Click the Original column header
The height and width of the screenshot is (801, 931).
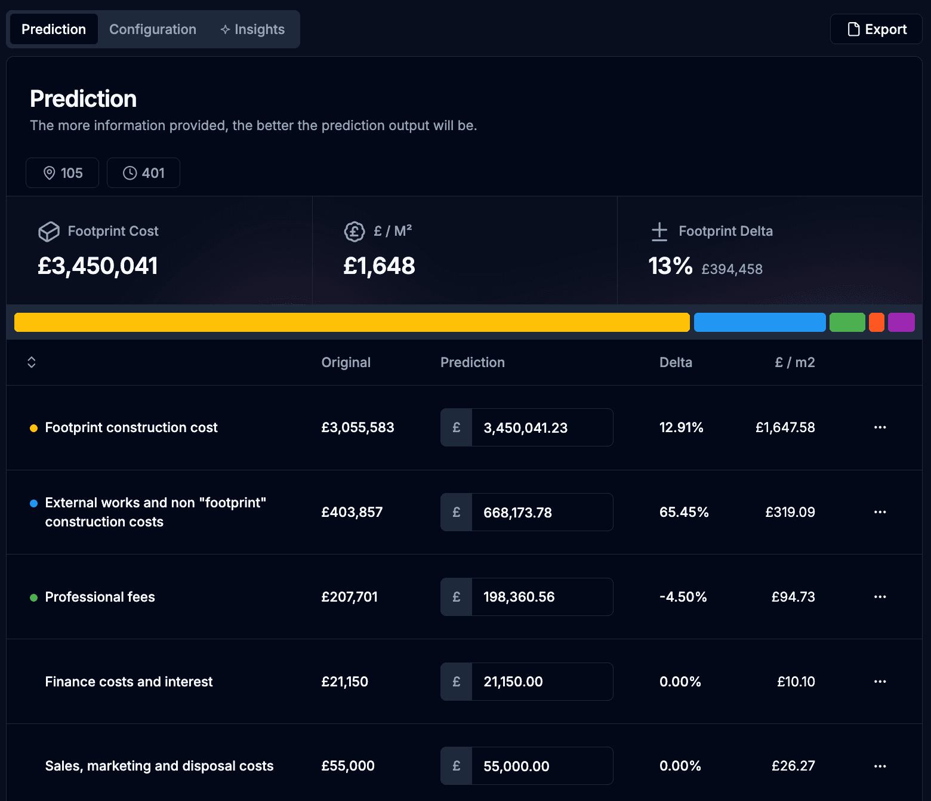[346, 362]
